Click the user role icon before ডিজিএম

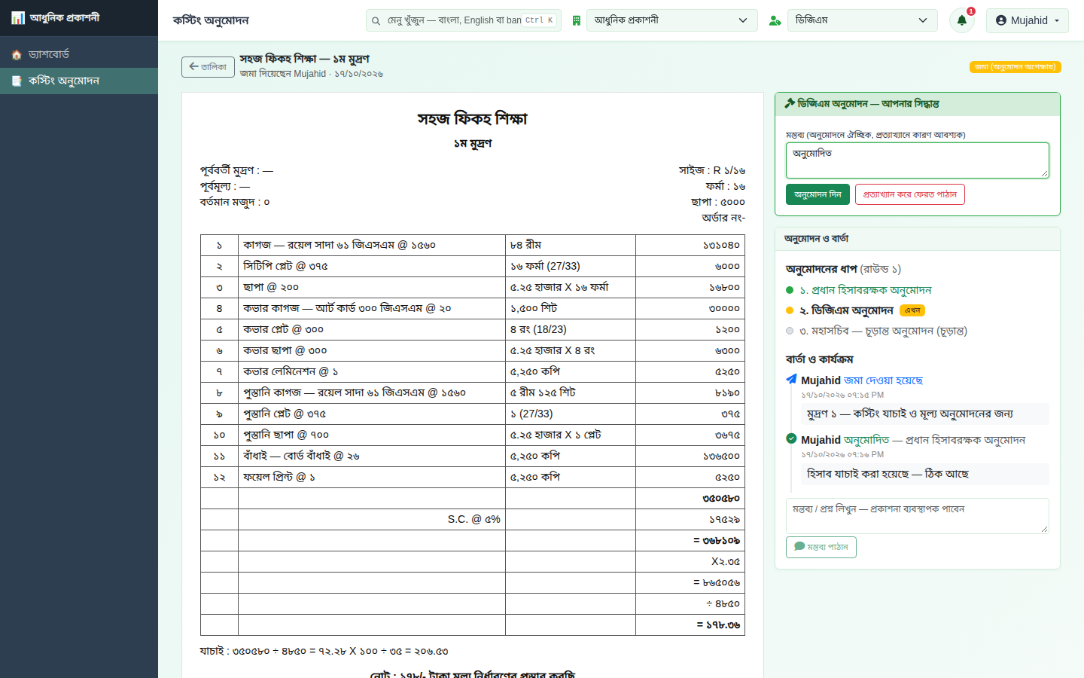tap(775, 21)
